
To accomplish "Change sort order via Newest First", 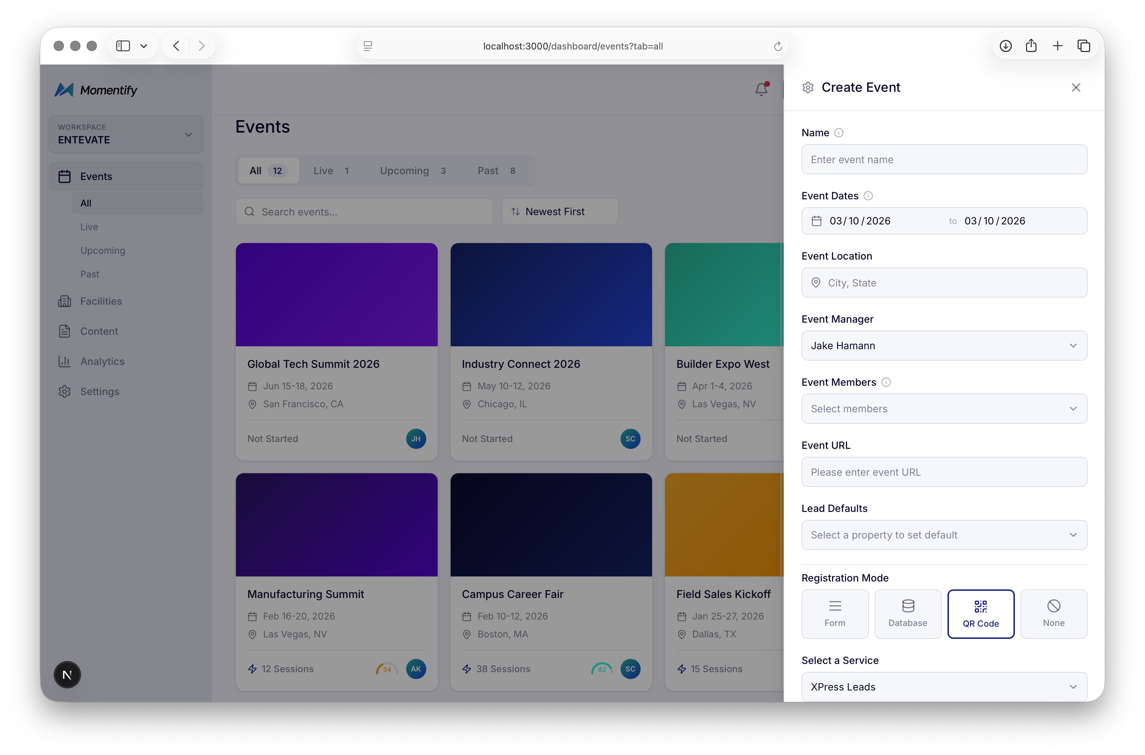I will (560, 212).
